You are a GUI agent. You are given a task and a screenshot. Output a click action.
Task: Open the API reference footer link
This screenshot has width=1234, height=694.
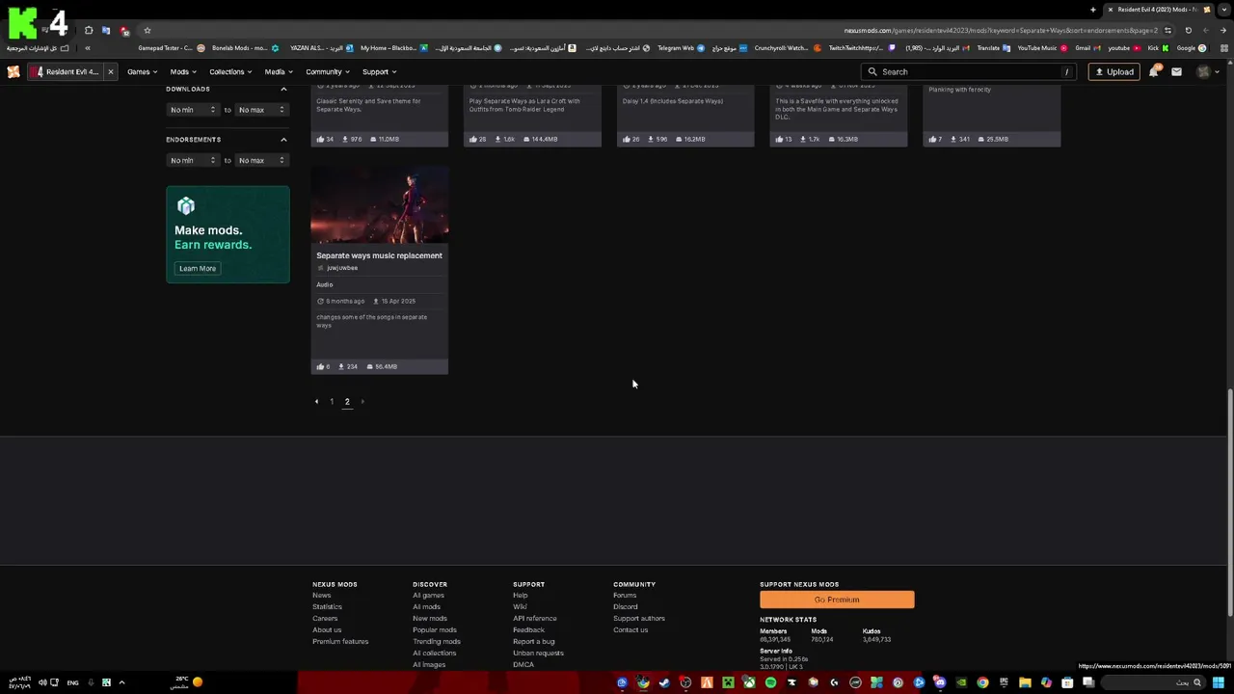coord(535,618)
